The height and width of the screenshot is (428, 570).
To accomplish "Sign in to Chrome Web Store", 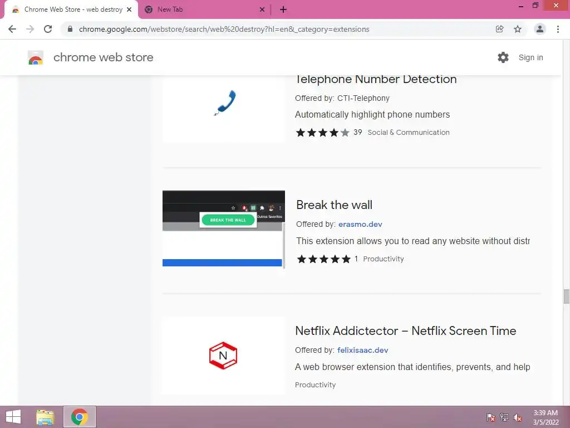I will (x=530, y=57).
